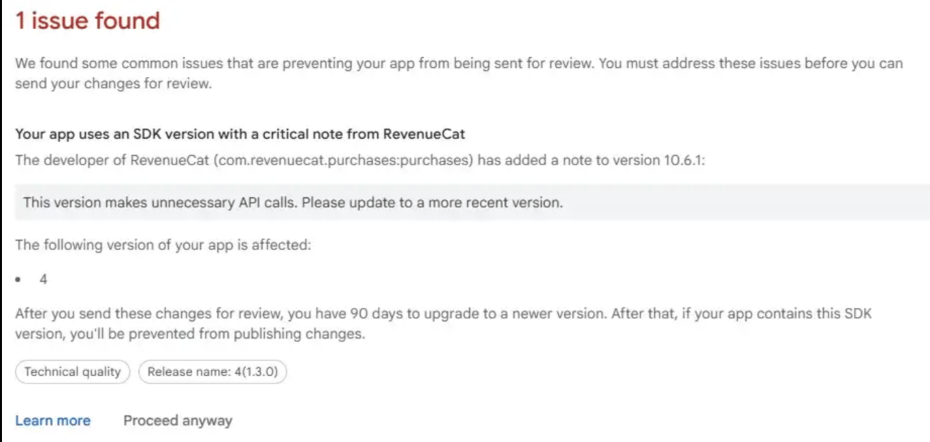Click the '1 issue found' heading

tap(87, 20)
